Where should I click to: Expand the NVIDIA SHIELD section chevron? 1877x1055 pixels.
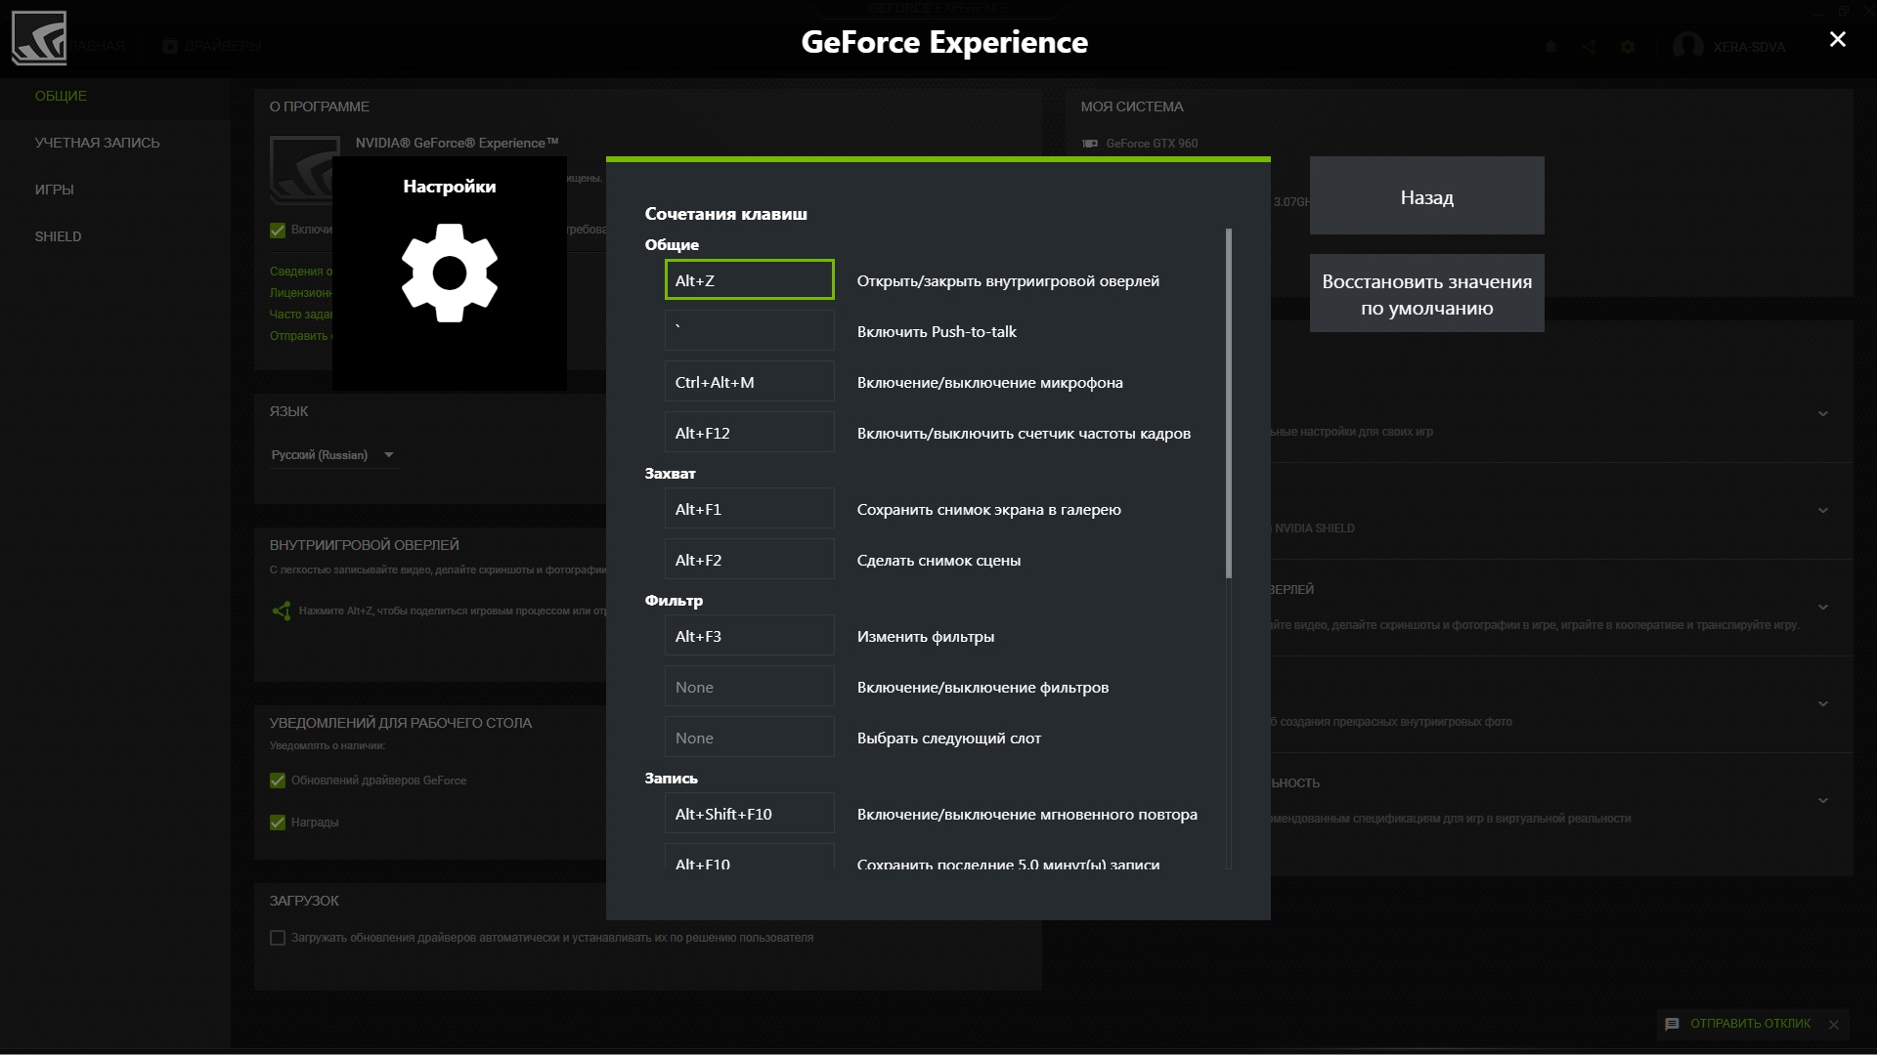(x=1822, y=510)
